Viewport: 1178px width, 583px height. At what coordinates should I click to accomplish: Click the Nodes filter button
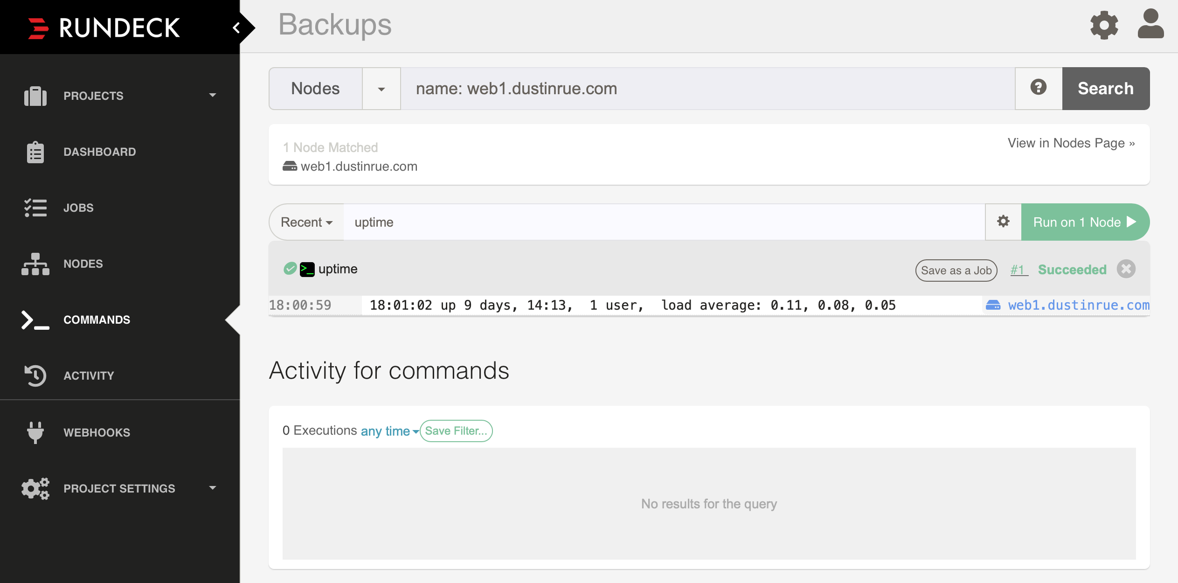tap(316, 89)
